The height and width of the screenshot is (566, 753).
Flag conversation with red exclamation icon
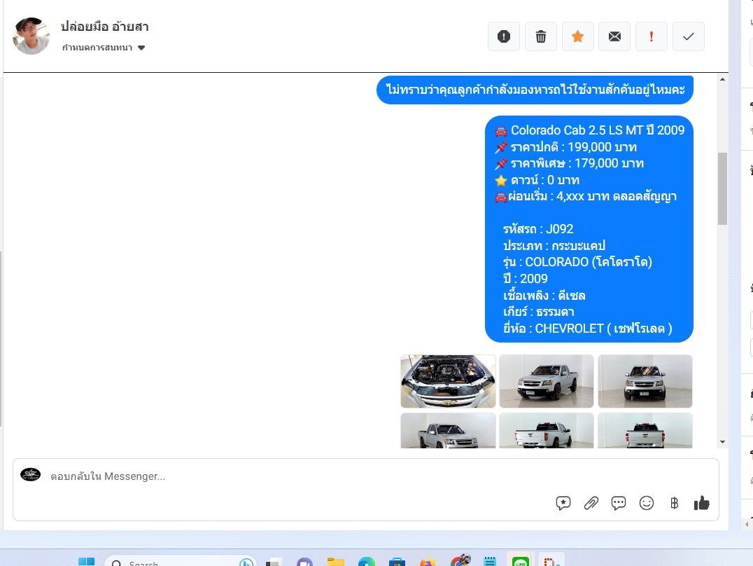click(x=652, y=36)
